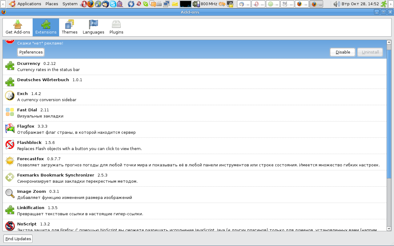Switch to the Themes section
Viewport: 394px width, 246px height.
(x=70, y=27)
